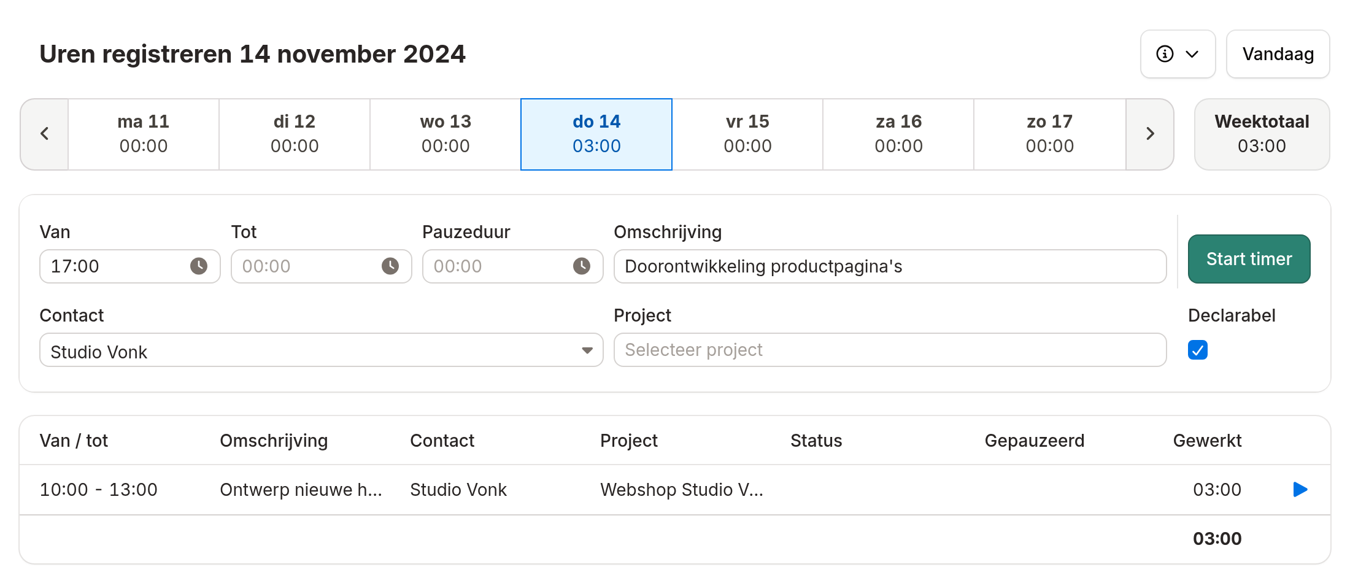Go to next week arrow
Viewport: 1350px width, 583px height.
(1150, 134)
